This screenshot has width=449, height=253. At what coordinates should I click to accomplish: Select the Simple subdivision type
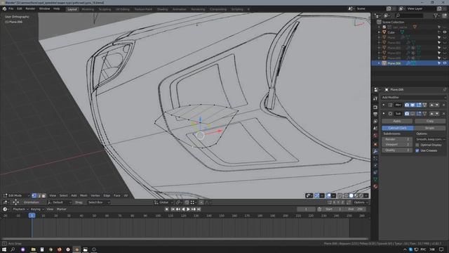tap(429, 128)
